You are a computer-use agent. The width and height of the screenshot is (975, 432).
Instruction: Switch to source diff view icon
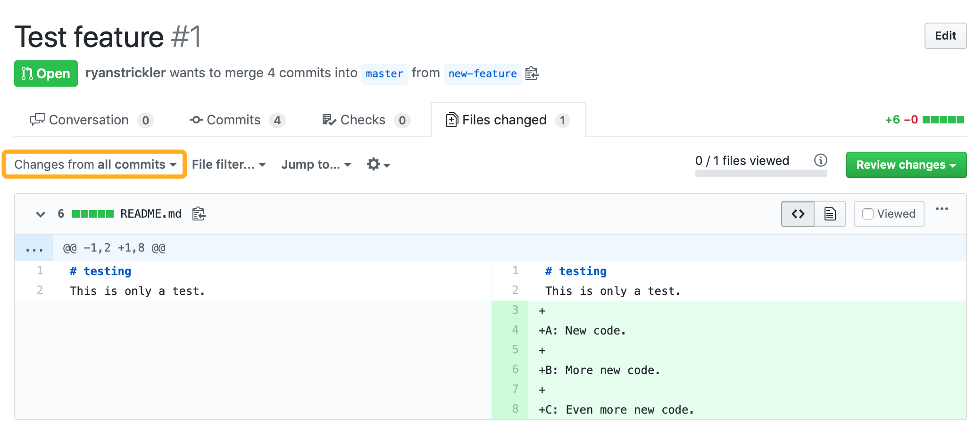[x=798, y=214]
